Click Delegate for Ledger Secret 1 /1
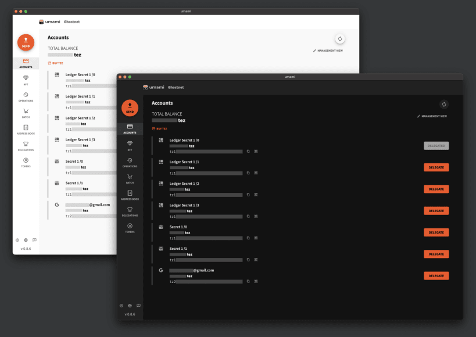This screenshot has width=476, height=337. (x=436, y=167)
